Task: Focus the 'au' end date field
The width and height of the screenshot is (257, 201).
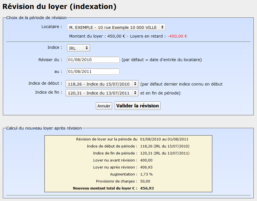Action: (x=93, y=71)
